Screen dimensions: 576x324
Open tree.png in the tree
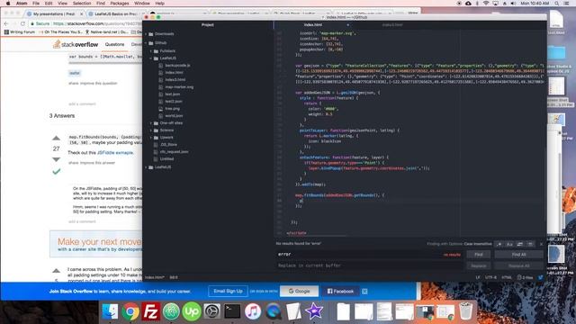point(170,109)
